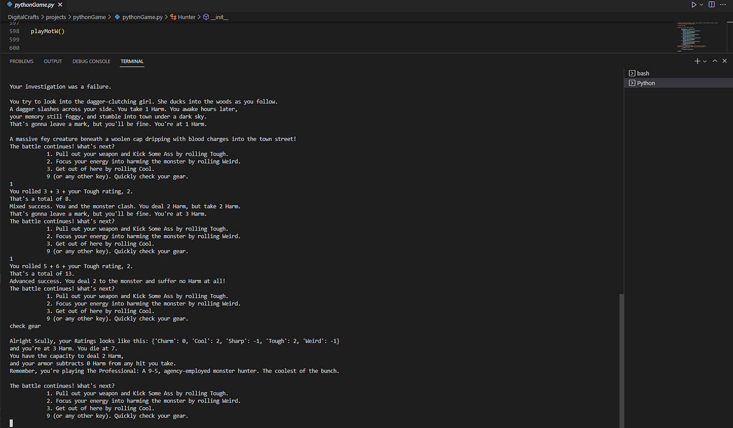Switch to the OUTPUT tab

pos(53,61)
